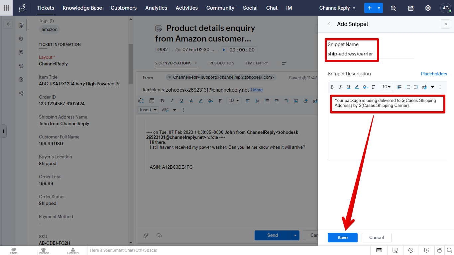The image size is (454, 255).
Task: Open the ChannelReply department dropdown
Action: (x=337, y=8)
